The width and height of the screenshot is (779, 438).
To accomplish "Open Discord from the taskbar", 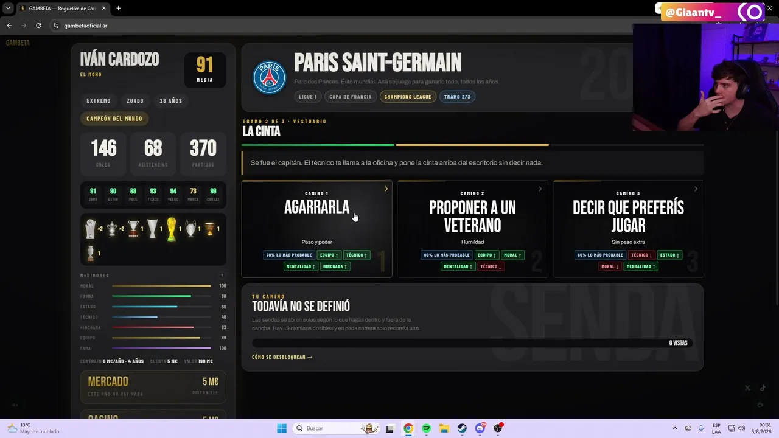I will click(480, 428).
